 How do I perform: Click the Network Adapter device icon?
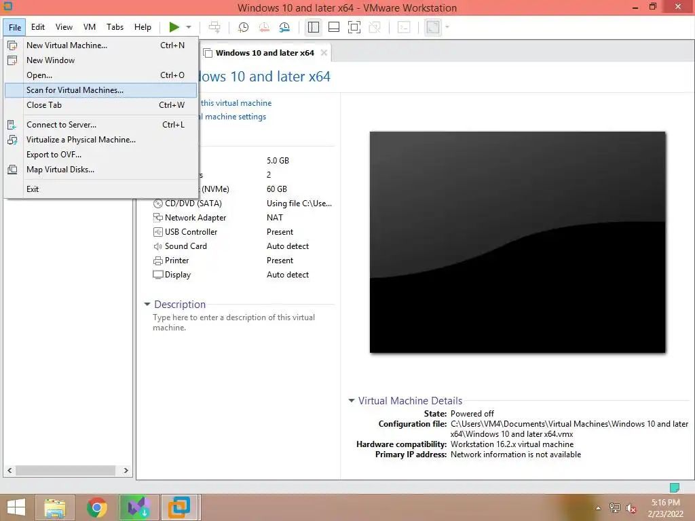pos(157,218)
